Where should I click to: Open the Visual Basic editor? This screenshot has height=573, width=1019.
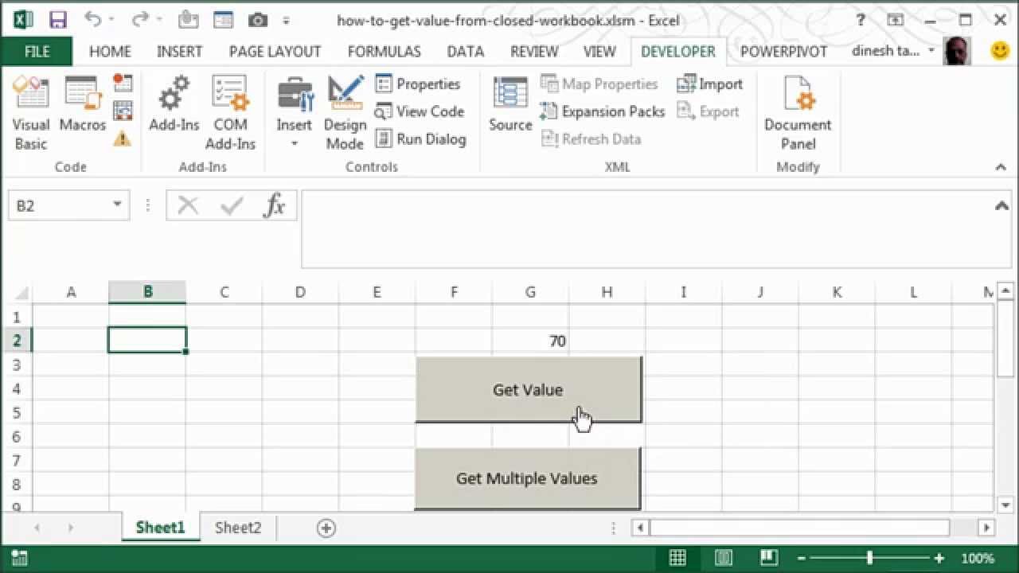[31, 112]
